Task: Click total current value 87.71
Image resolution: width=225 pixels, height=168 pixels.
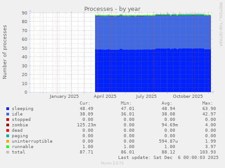Action: 86,152
